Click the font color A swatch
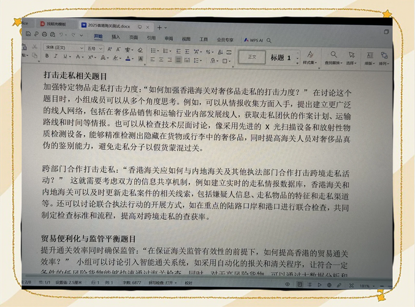Image resolution: width=415 pixels, height=307 pixels. (x=128, y=58)
